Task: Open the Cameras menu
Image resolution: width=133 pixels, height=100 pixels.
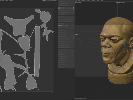Action: [x=83, y=1]
